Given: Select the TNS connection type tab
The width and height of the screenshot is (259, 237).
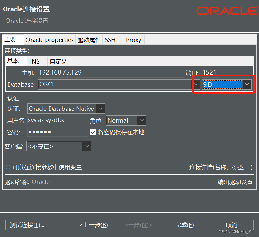Looking at the screenshot, I should [37, 61].
